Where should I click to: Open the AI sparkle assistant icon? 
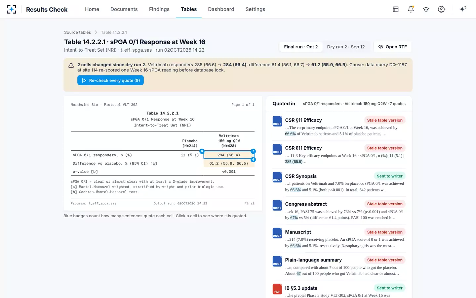click(463, 9)
